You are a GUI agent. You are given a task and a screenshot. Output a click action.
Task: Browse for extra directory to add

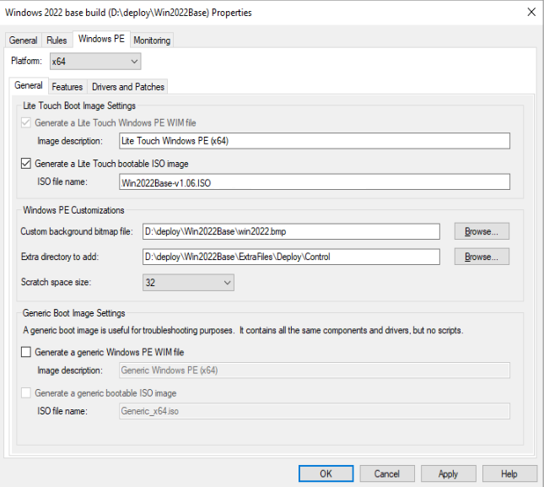(x=482, y=257)
